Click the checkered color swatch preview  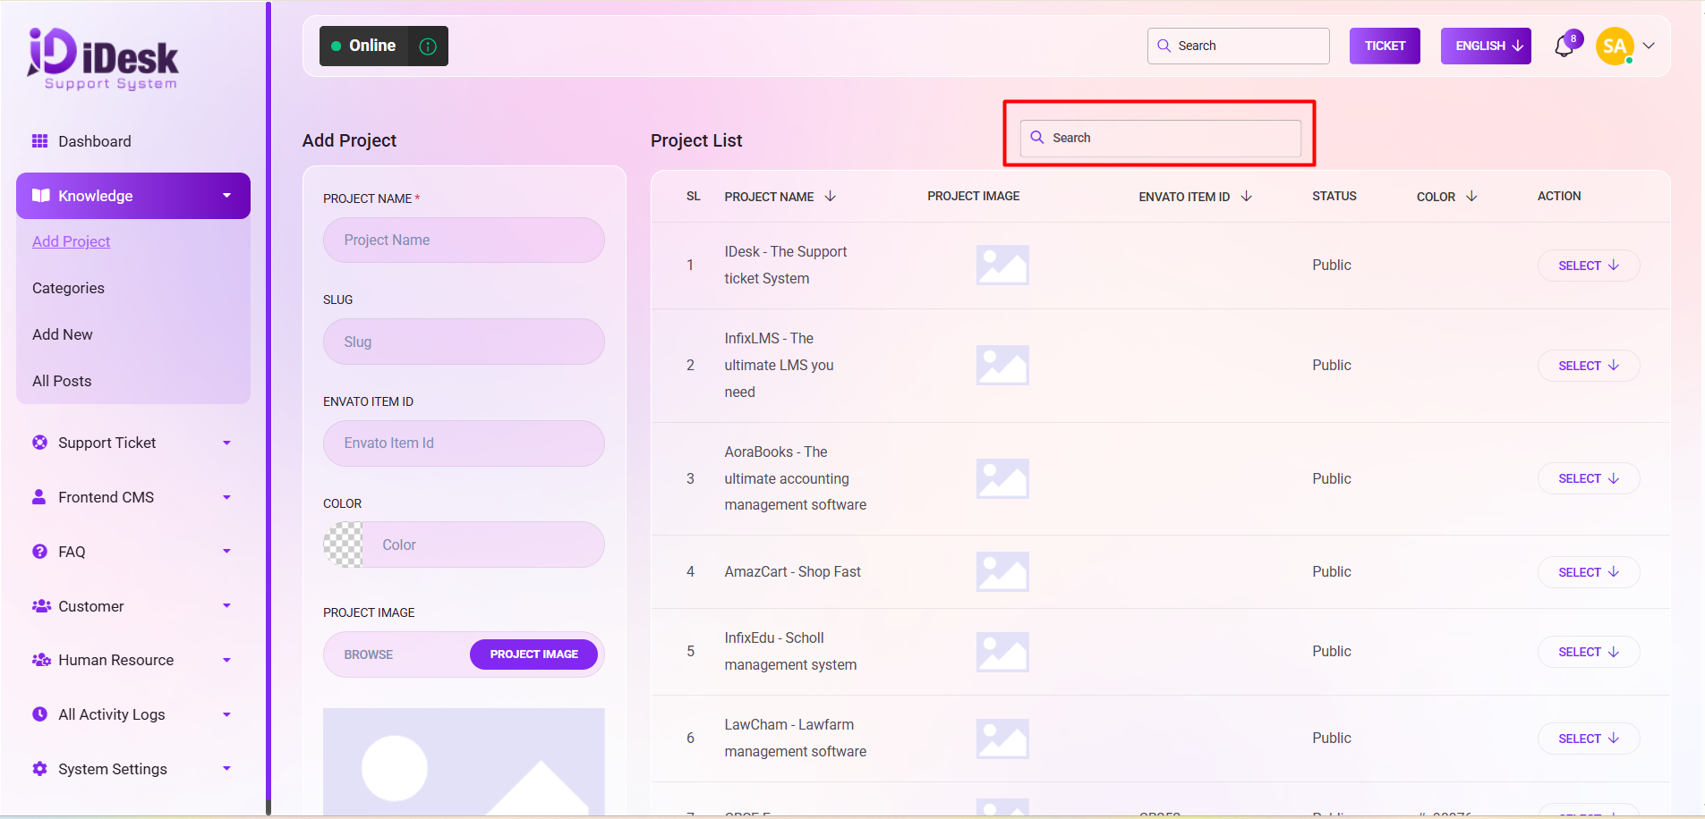point(344,545)
